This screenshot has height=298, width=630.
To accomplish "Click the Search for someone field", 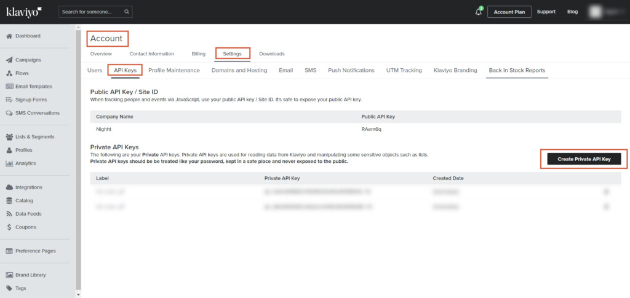I will 95,12.
